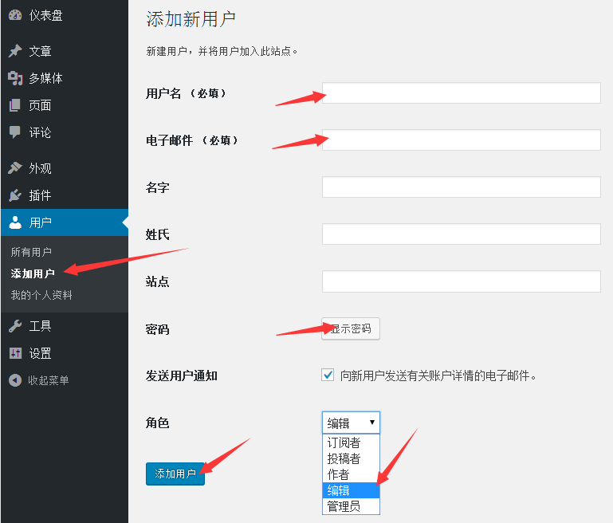Click the 向新用户发送有关账户详情的电子邮件 label
This screenshot has height=523, width=613.
[x=438, y=376]
